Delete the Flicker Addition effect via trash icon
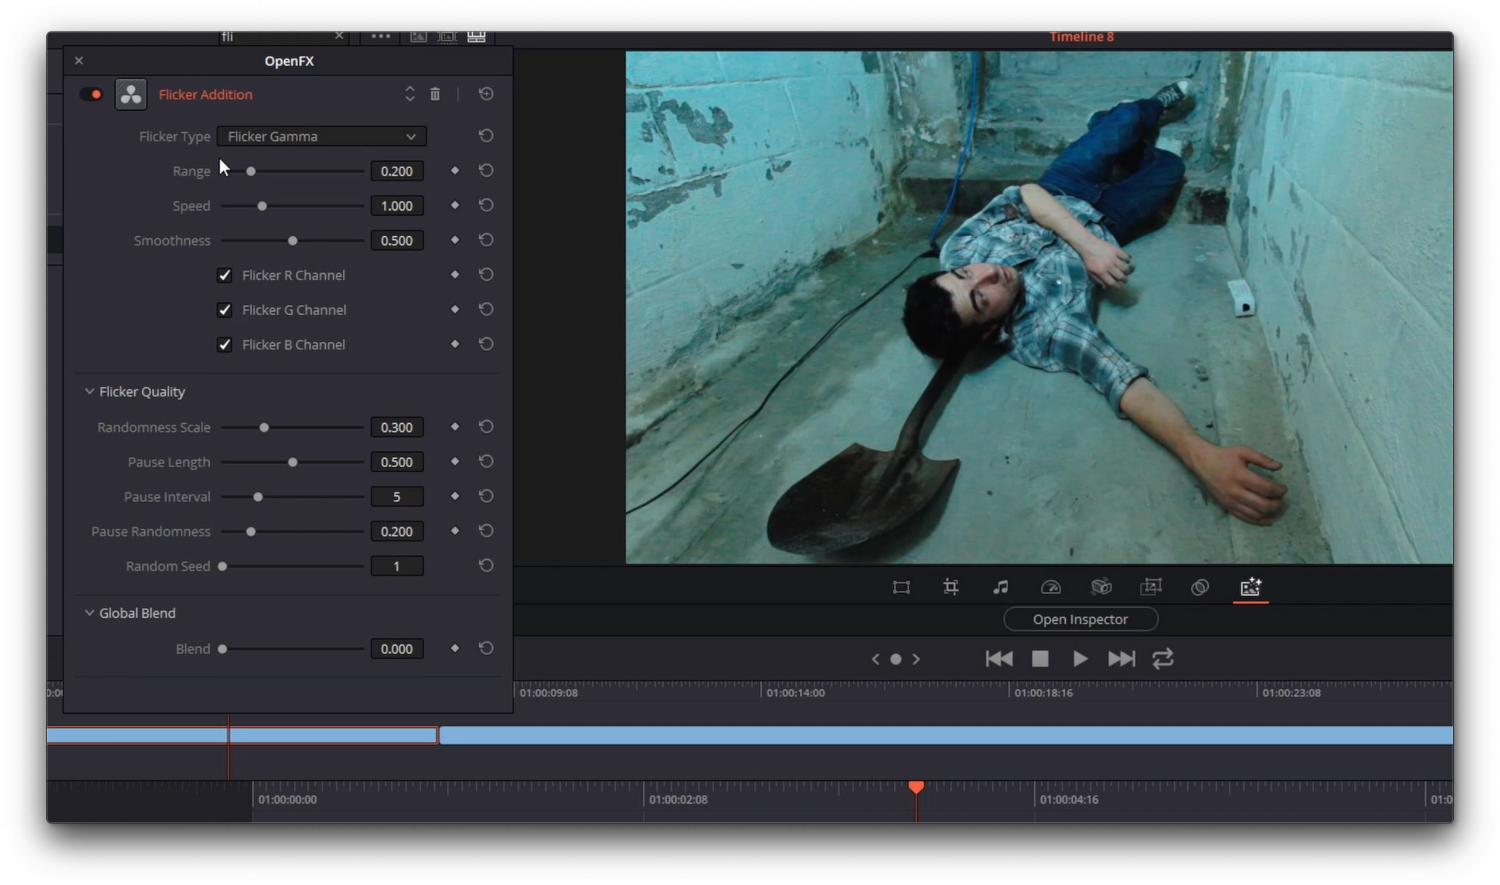This screenshot has width=1500, height=885. 435,94
